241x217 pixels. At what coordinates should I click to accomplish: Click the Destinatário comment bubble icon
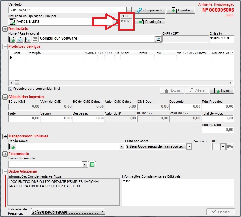pos(35,39)
